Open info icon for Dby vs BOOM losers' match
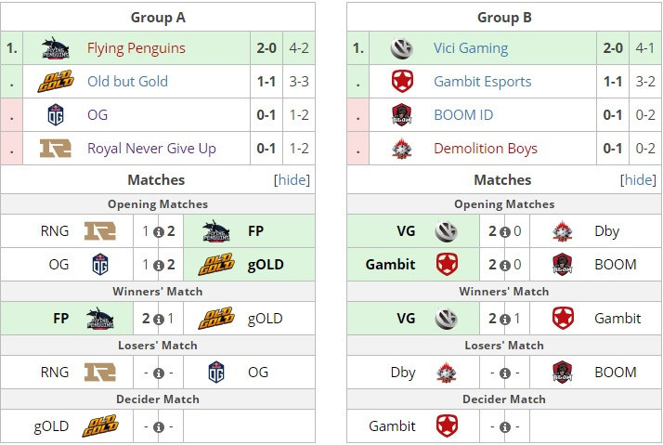 (505, 373)
